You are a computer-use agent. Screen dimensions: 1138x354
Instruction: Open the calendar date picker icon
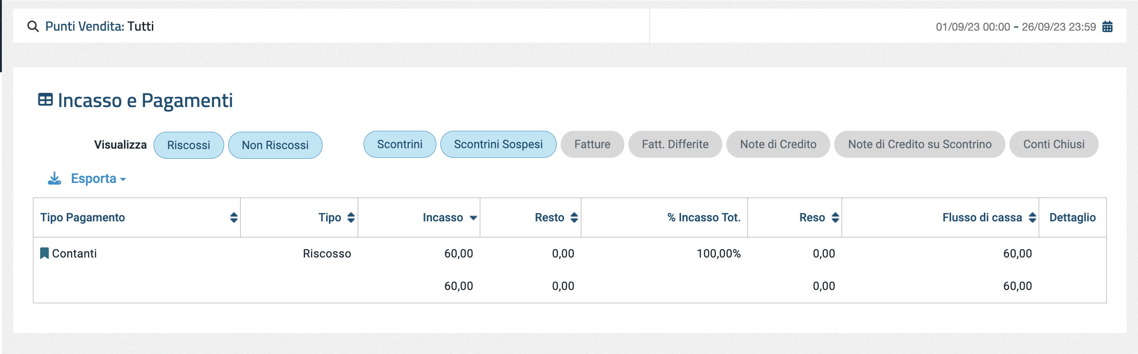(x=1107, y=27)
